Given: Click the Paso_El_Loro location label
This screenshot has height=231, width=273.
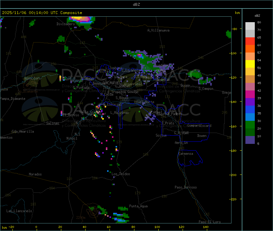Looking at the screenshot, I should (210, 222).
